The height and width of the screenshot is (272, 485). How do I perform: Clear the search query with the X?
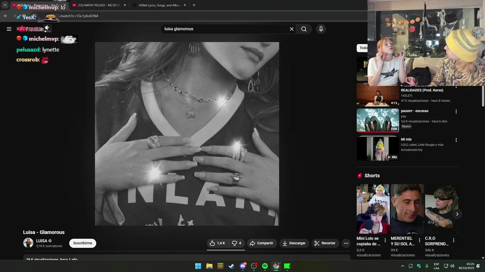pos(292,29)
